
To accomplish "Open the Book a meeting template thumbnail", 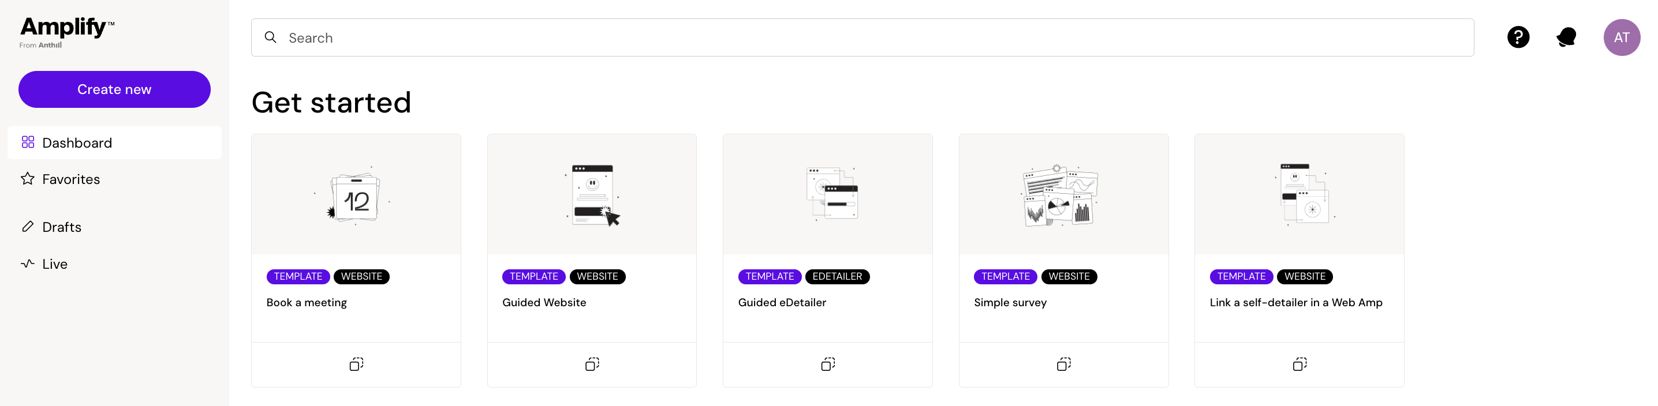I will [356, 194].
